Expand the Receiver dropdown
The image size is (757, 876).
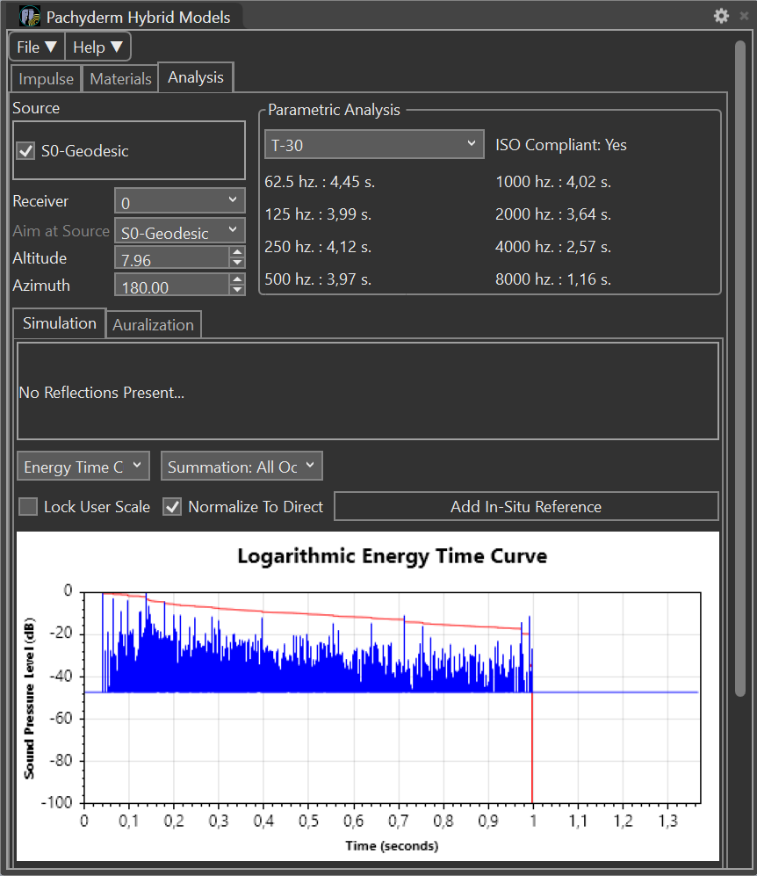click(179, 201)
